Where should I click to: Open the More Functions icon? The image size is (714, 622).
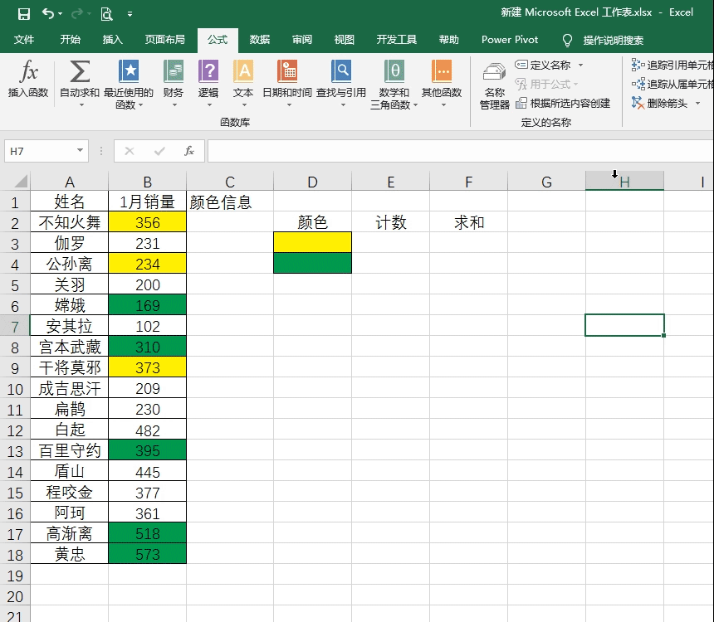point(442,71)
